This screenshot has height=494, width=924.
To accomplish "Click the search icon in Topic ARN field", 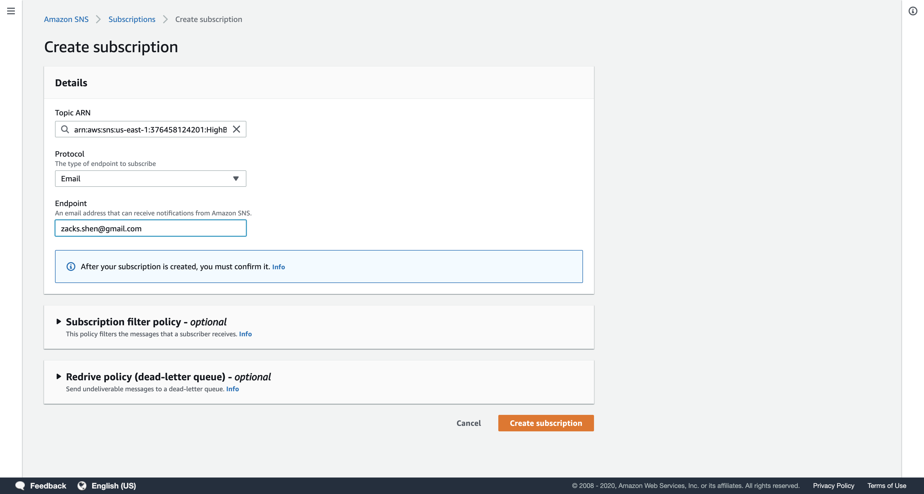I will [x=65, y=129].
